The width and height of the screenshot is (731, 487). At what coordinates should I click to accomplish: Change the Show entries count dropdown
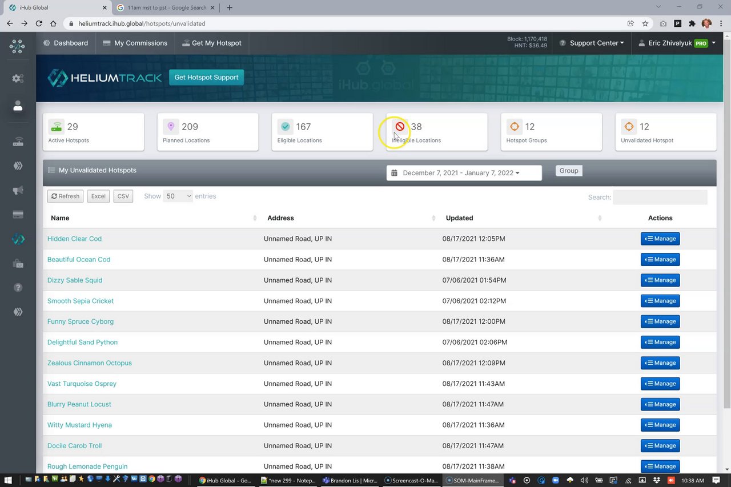(178, 196)
